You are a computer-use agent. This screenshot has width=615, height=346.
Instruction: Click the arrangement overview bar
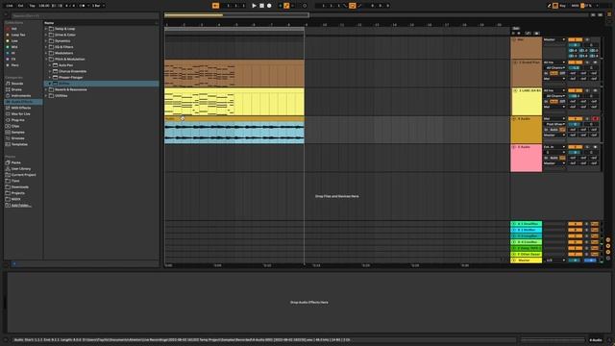tap(377, 15)
